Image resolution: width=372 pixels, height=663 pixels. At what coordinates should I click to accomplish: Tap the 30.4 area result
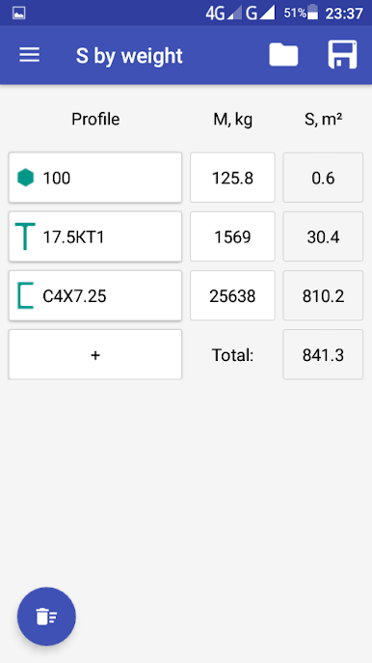click(x=323, y=236)
